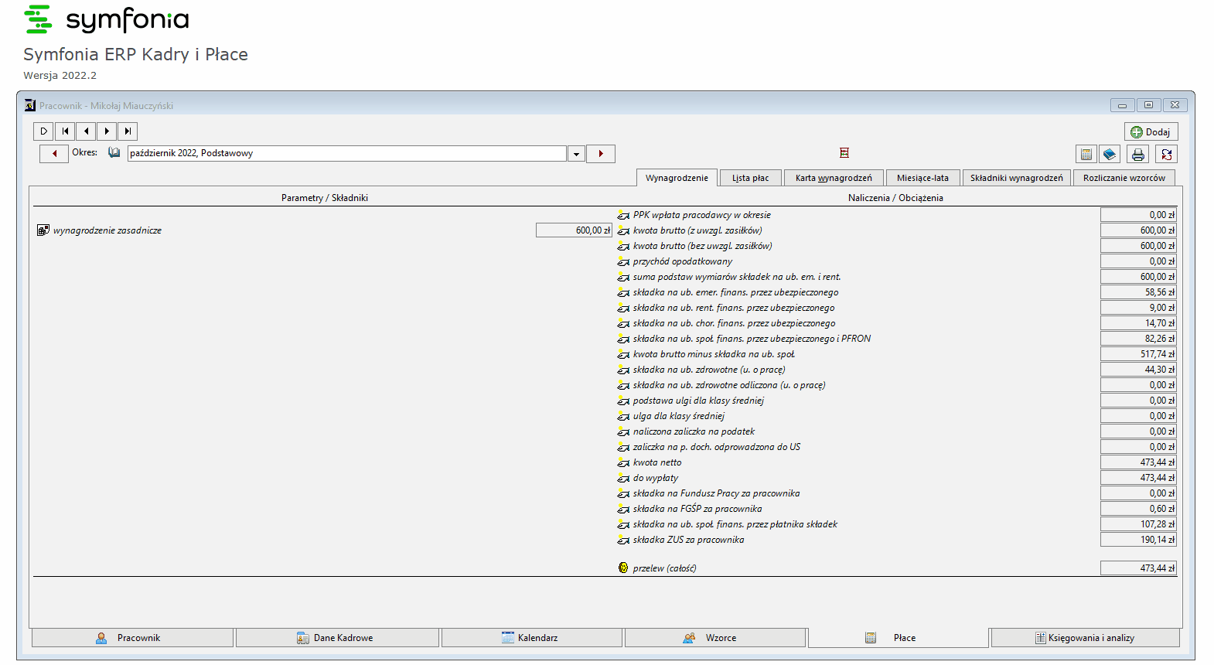Click the 517,74 zł value field
This screenshot has width=1214, height=665.
tap(1138, 354)
